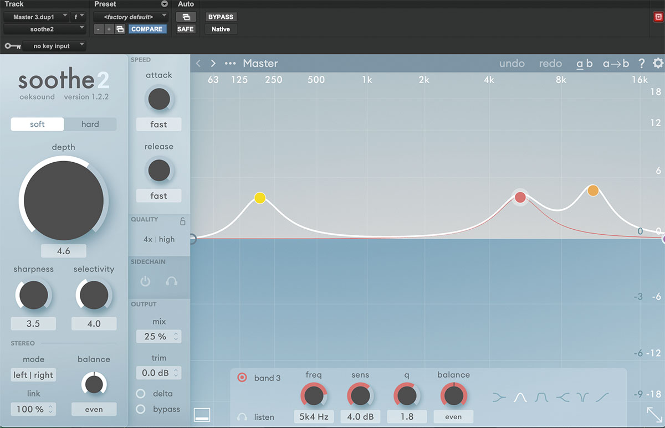Toggle the SAFE automation button
Image resolution: width=665 pixels, height=428 pixels.
[186, 29]
